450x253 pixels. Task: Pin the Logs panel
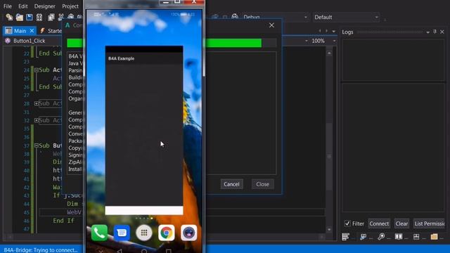click(435, 32)
